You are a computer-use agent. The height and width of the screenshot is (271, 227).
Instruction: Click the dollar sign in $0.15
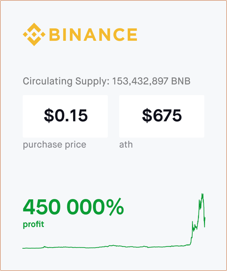pyautogui.click(x=49, y=116)
